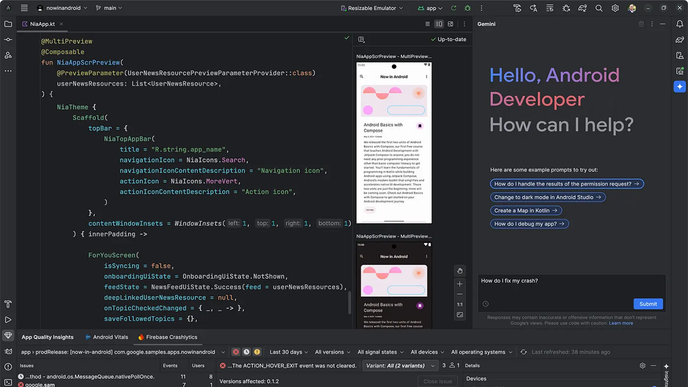Open the Run tool window play icon
The height and width of the screenshot is (387, 688).
tap(7, 320)
